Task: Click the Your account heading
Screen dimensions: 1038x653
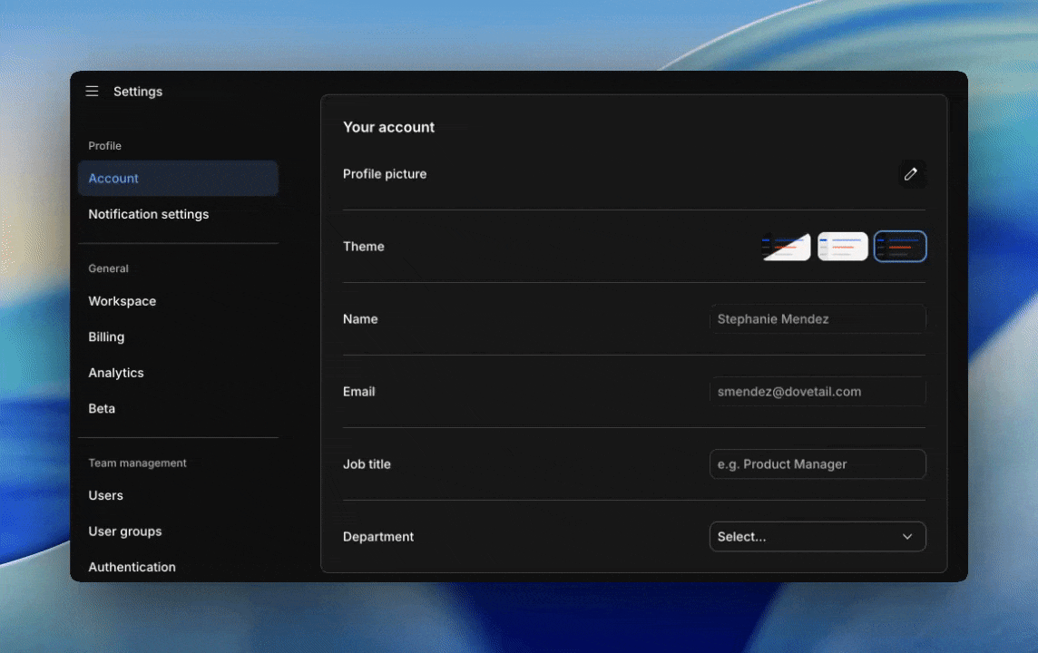Action: pos(388,127)
